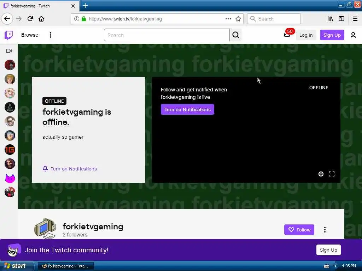Viewport: 362px width, 271px height.
Task: Click the Turn on Notifications bell link
Action: point(70,169)
